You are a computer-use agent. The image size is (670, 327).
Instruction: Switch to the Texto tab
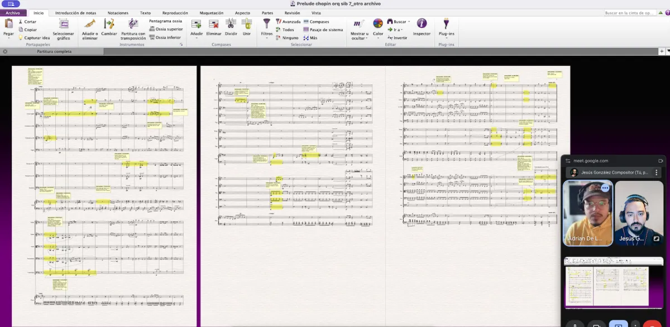point(145,12)
